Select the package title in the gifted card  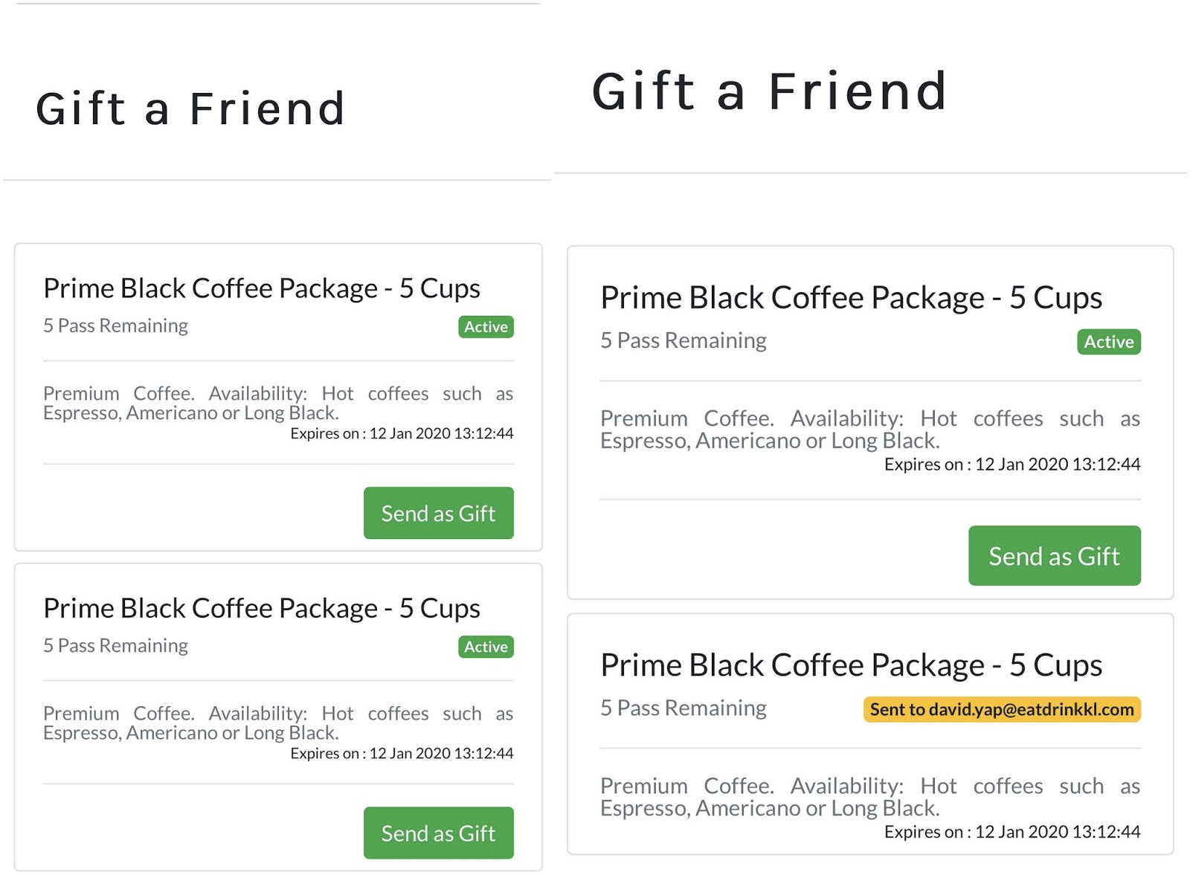click(x=851, y=665)
